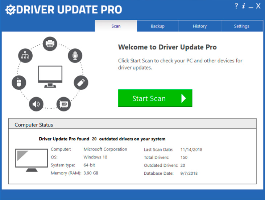The height and width of the screenshot is (200, 265).
Task: Open help with the question mark icon
Action: tap(236, 6)
